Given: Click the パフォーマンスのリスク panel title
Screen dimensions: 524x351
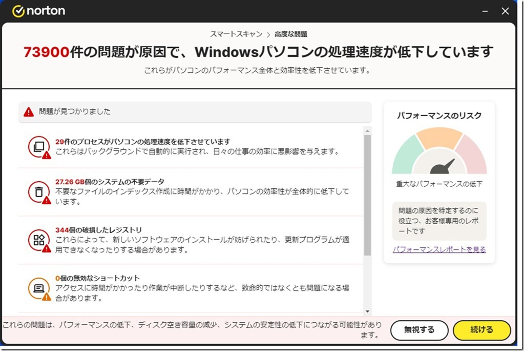Looking at the screenshot, I should click(439, 115).
